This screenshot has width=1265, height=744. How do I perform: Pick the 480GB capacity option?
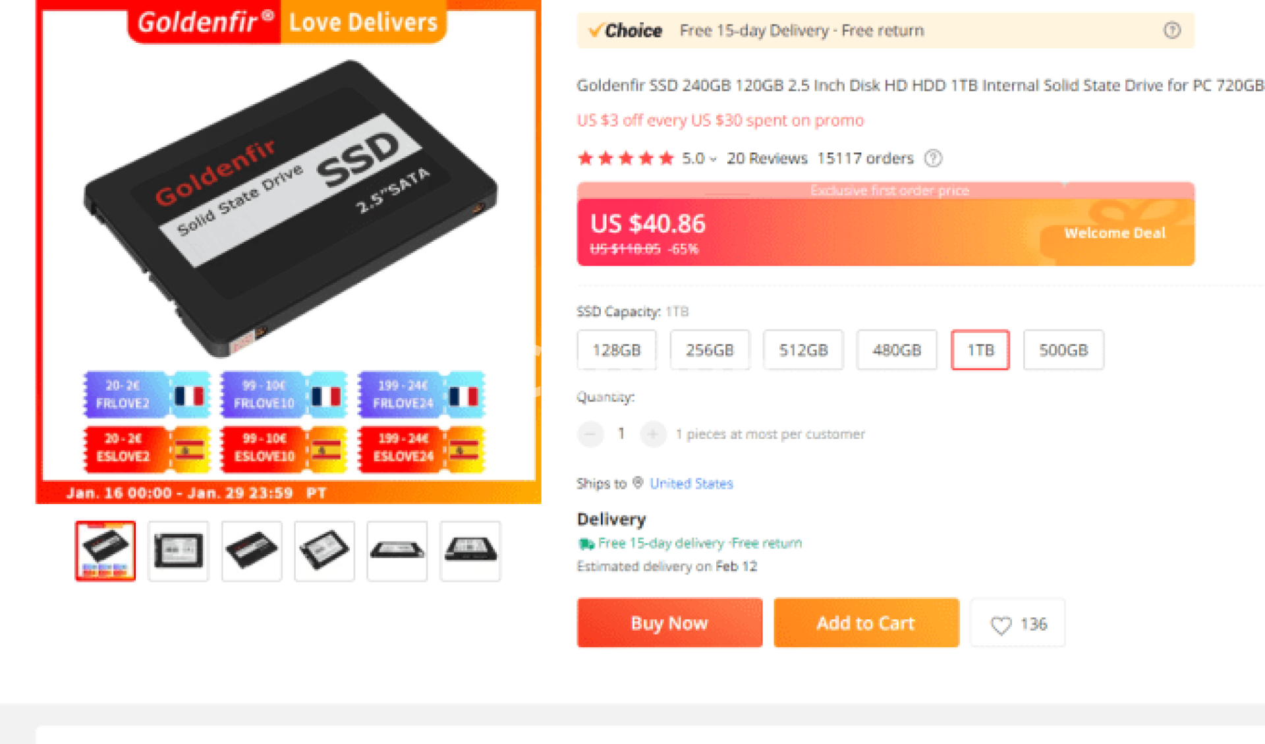click(897, 350)
